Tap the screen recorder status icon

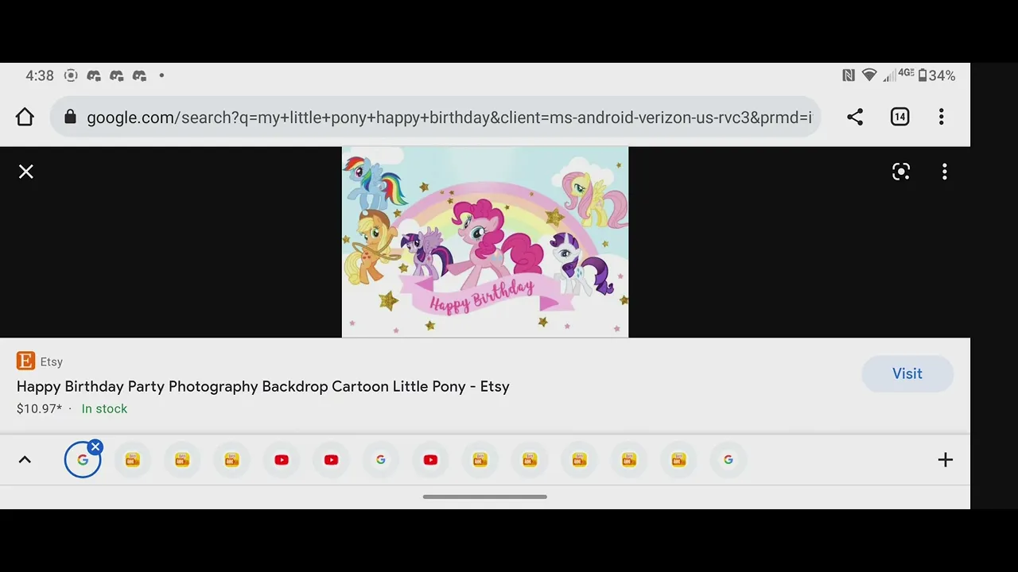point(71,75)
